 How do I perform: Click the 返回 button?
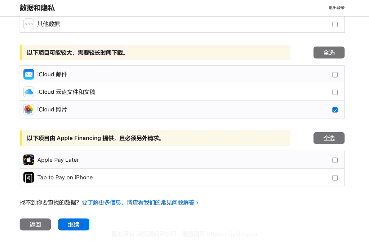(x=35, y=224)
